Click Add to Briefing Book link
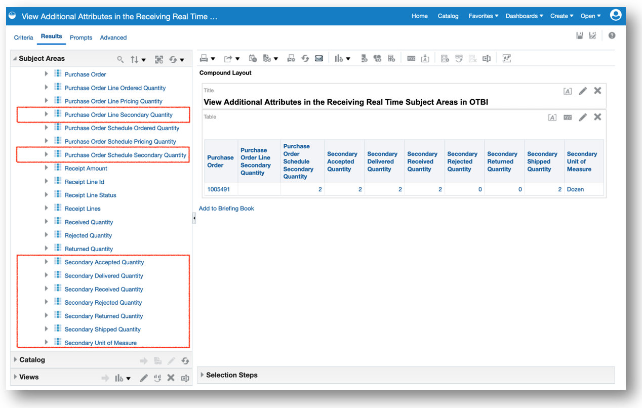Screen dimensions: 642x408 coord(226,209)
